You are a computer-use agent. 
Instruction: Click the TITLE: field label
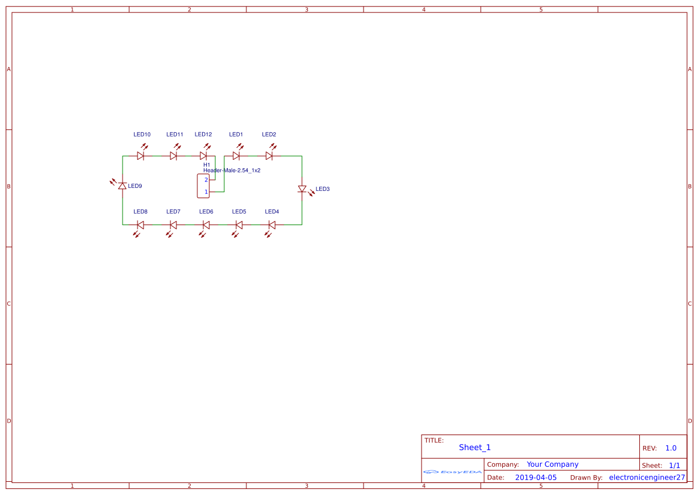coord(434,441)
